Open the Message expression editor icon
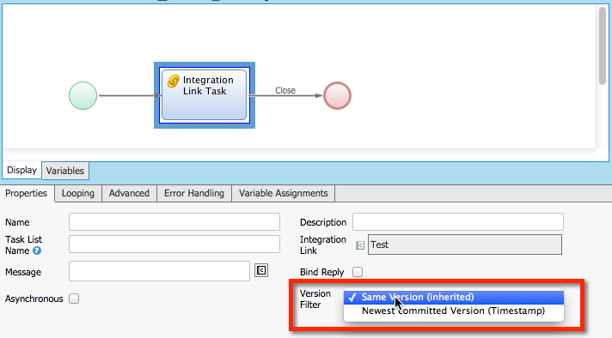Image resolution: width=612 pixels, height=338 pixels. point(261,270)
